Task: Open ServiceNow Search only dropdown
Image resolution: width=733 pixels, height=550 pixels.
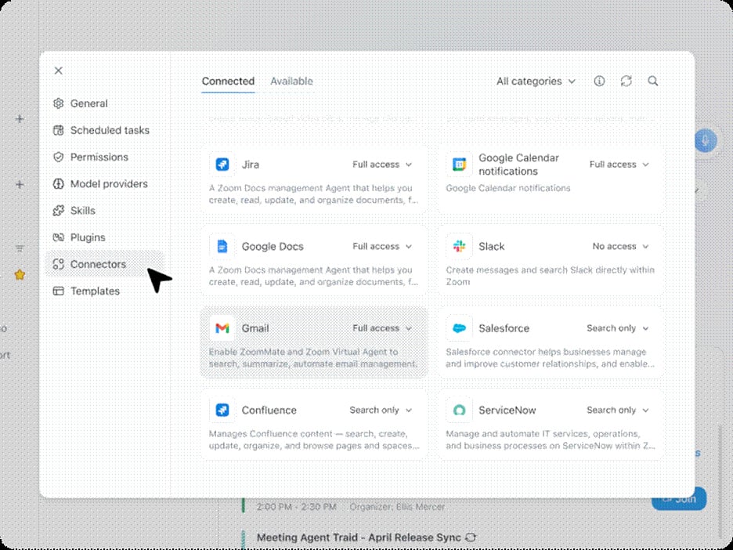Action: point(618,411)
